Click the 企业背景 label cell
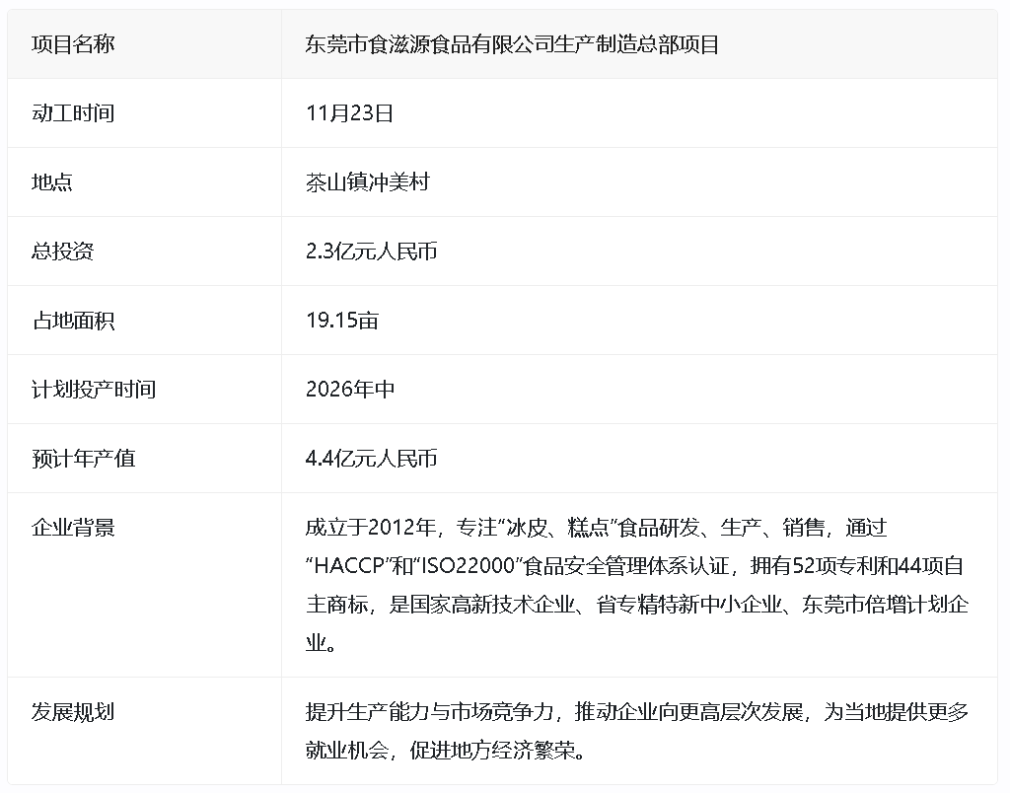This screenshot has height=793, width=1010. (x=73, y=528)
